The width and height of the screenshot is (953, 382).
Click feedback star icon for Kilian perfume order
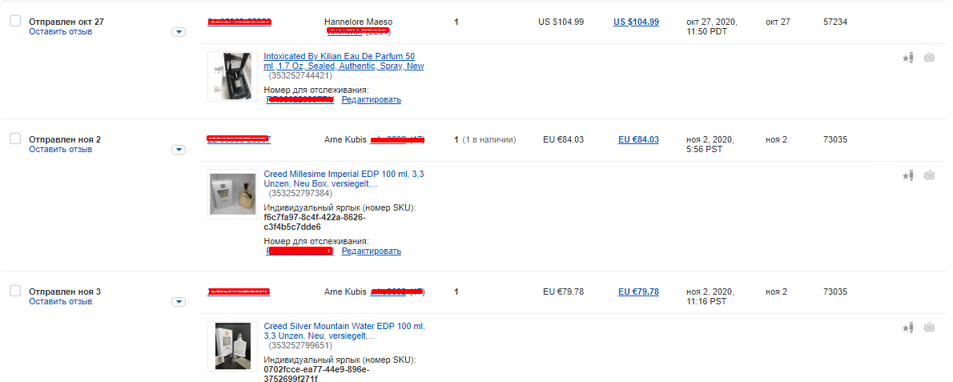coord(908,58)
